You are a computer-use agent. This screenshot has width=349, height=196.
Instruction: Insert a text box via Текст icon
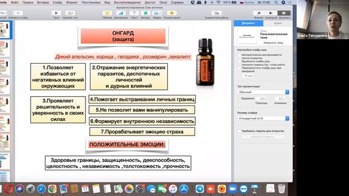pyautogui.click(x=134, y=13)
